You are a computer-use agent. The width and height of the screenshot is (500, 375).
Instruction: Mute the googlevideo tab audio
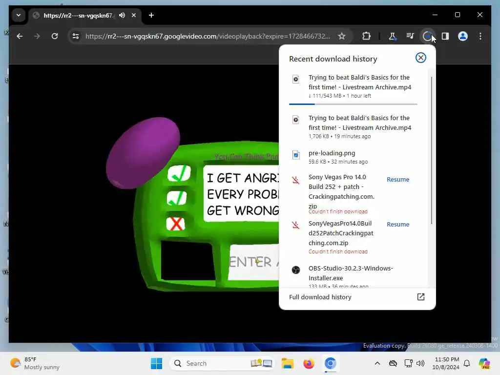coord(122,15)
